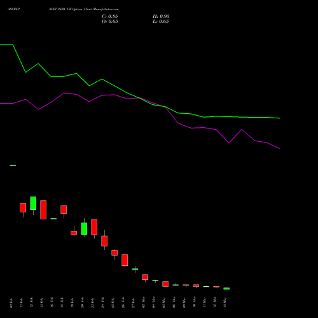Click the close value C: 0.85
Image resolution: width=318 pixels, height=318 pixels.
tap(110, 16)
